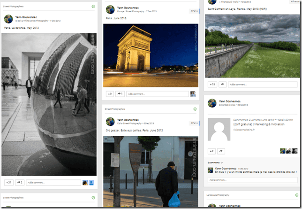The image size is (302, 209).
Task: Open third +1 avatar on the Evernote post
Action: (295, 151)
